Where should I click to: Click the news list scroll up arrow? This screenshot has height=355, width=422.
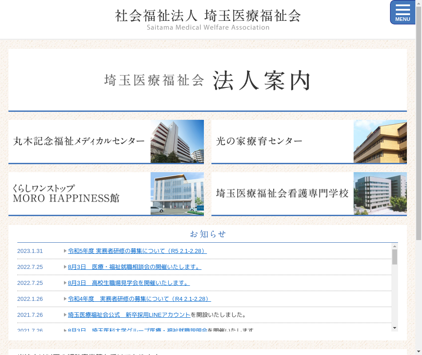click(394, 246)
